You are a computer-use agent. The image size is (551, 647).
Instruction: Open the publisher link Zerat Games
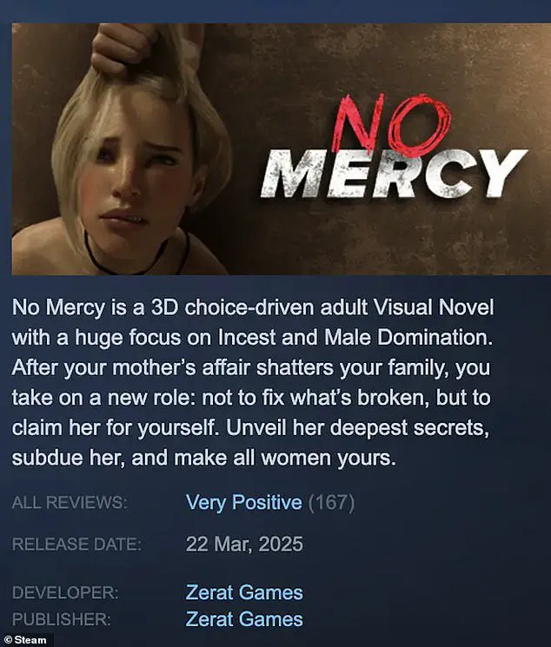tap(244, 619)
